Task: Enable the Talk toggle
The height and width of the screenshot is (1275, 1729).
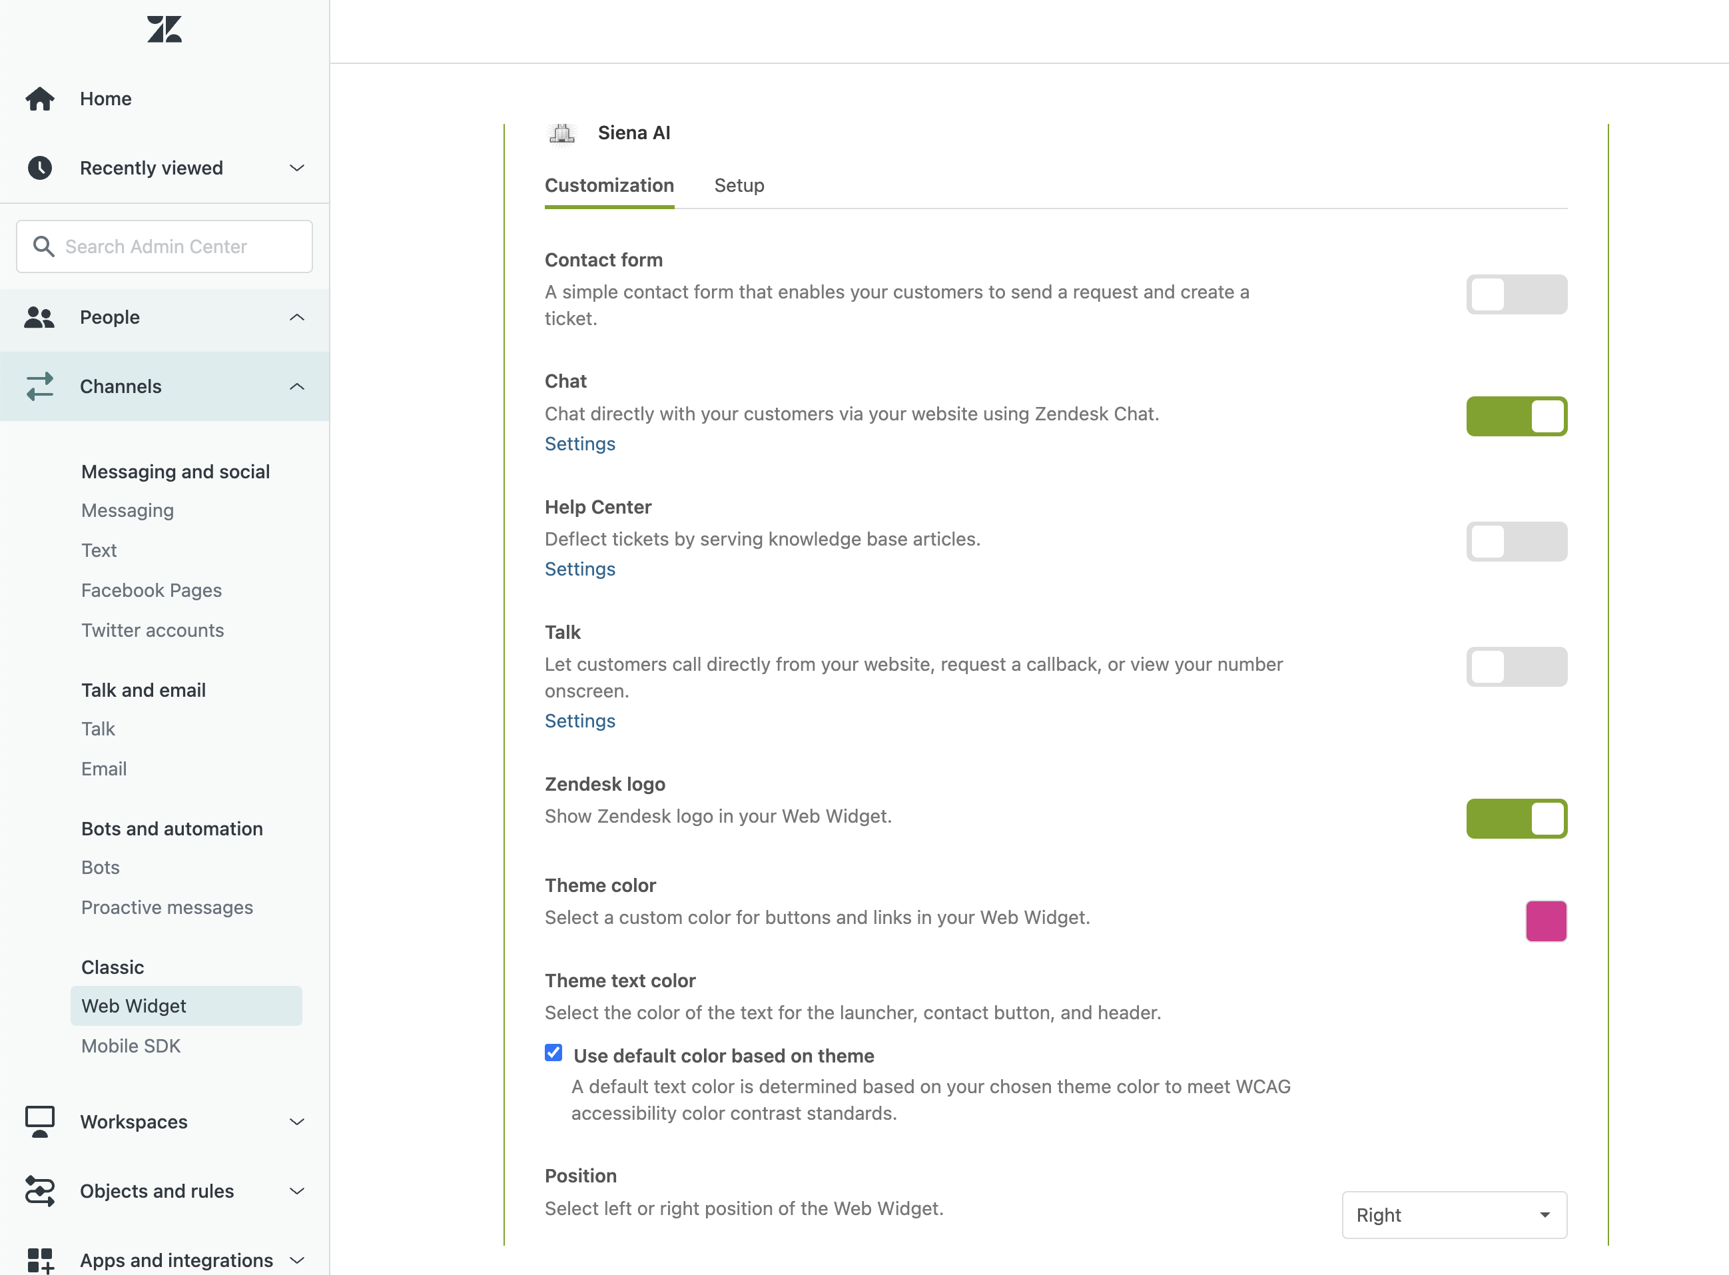Action: coord(1516,666)
